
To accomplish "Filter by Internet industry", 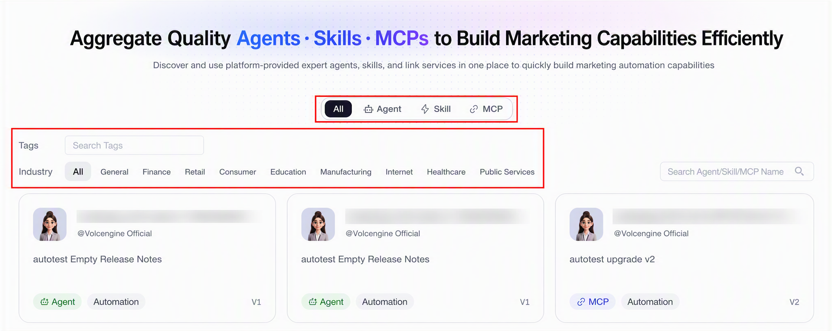I will (399, 172).
